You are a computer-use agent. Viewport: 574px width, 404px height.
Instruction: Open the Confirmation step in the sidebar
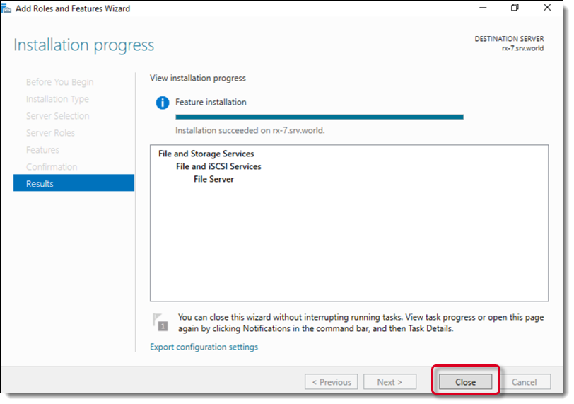pyautogui.click(x=52, y=167)
